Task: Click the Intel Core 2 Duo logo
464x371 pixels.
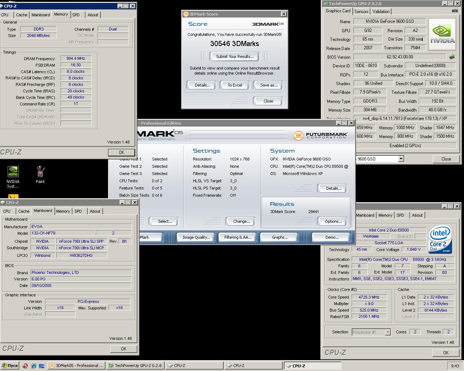Action: (440, 239)
